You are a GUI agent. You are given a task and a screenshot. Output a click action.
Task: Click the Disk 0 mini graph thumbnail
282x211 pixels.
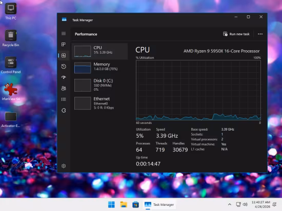click(x=83, y=85)
